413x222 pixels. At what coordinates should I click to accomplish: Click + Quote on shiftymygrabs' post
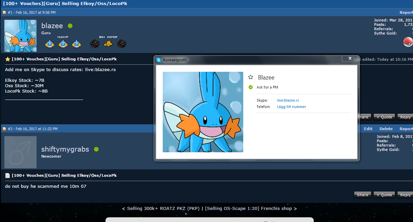point(384,195)
